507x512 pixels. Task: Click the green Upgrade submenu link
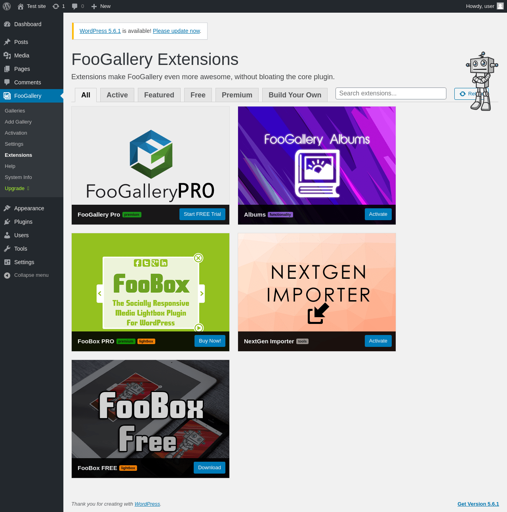click(x=32, y=188)
